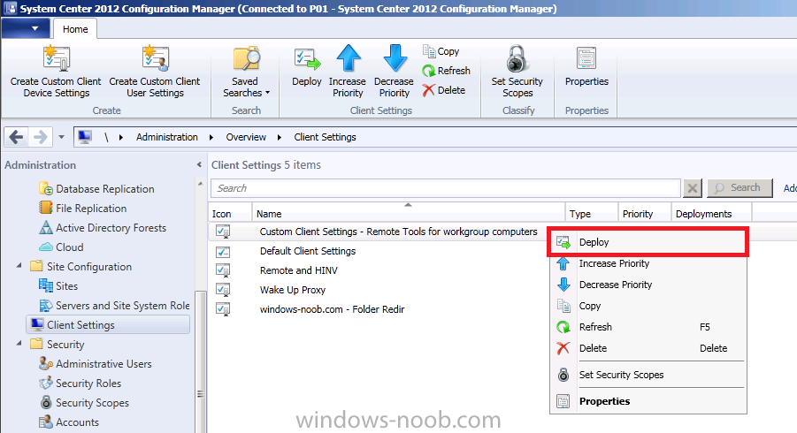Screen dimensions: 797x433
Task: Choose Set Security Scopes in context menu
Action: click(648, 376)
